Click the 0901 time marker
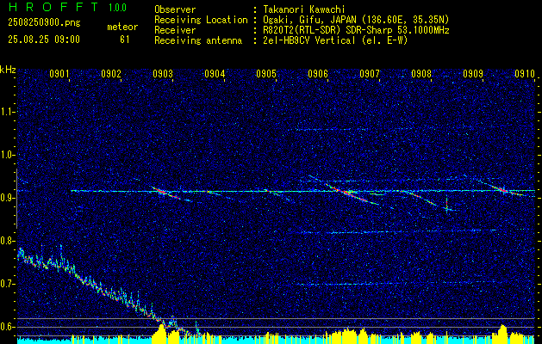Viewport: 542px width, 344px height. (59, 74)
